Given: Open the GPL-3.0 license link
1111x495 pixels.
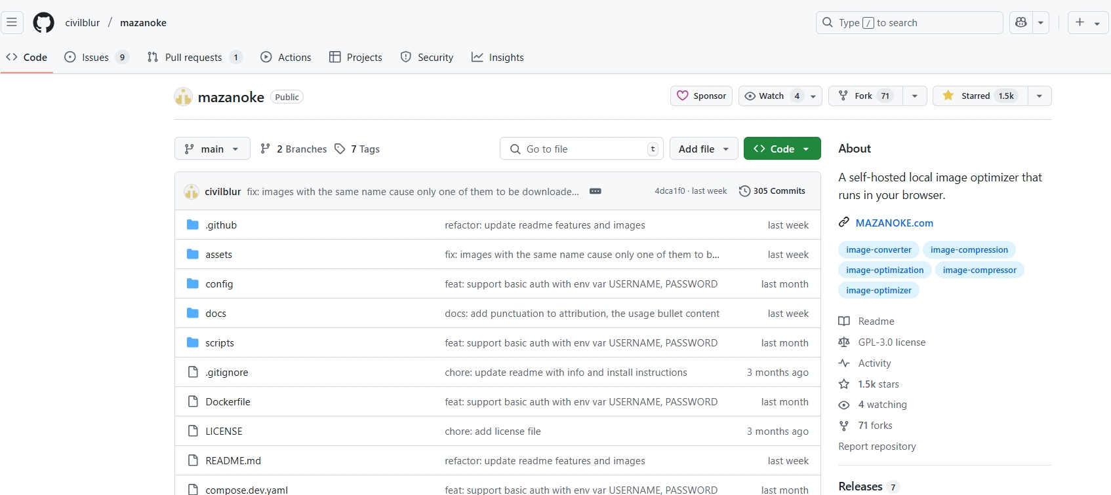Looking at the screenshot, I should 883,342.
